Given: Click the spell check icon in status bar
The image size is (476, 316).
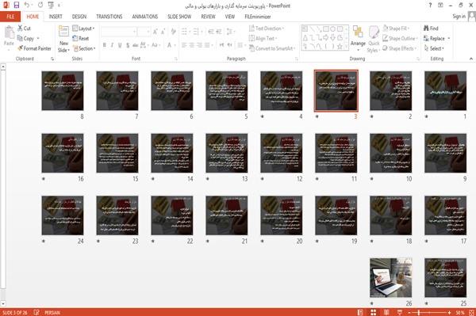Looking at the screenshot, I should [36, 312].
